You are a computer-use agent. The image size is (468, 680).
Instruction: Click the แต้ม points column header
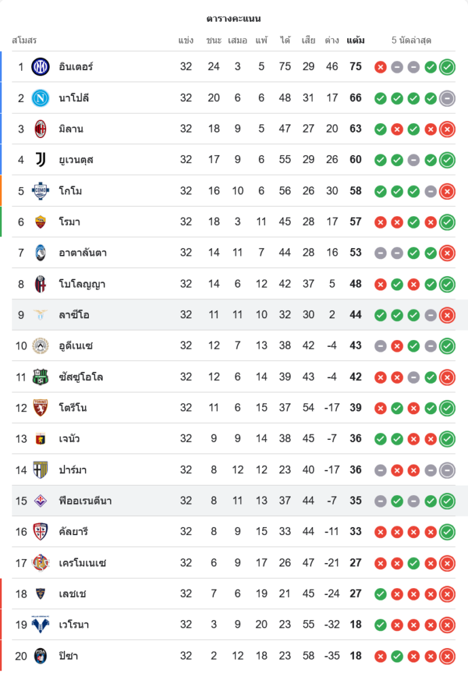[355, 40]
